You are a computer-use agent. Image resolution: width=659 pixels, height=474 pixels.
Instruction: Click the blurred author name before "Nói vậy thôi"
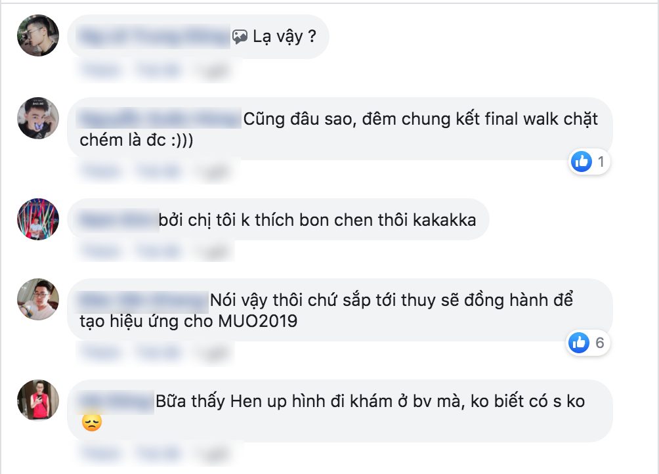[x=142, y=300]
